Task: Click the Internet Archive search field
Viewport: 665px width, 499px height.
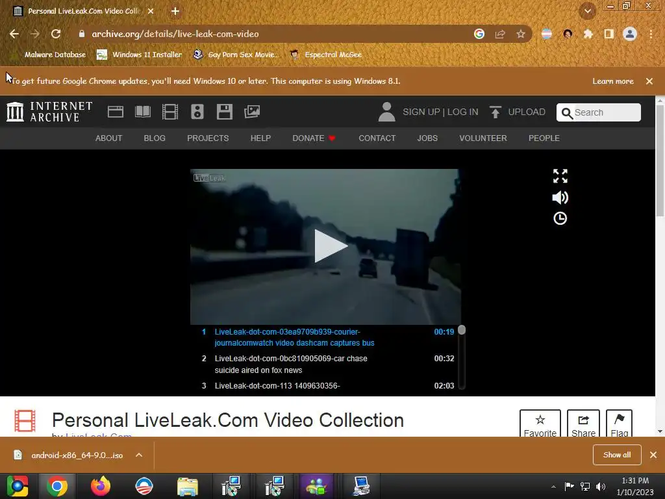Action: point(598,112)
